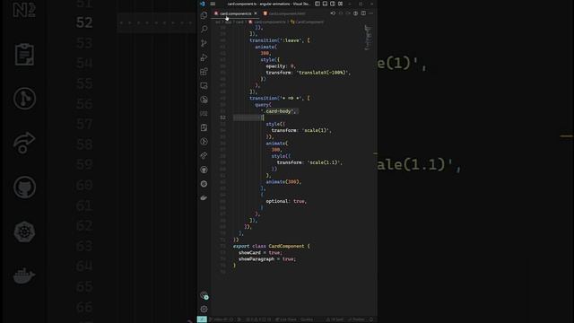Viewport: 574px width, 323px height.
Task: Click Spell indicator in status bar
Action: pos(335,319)
